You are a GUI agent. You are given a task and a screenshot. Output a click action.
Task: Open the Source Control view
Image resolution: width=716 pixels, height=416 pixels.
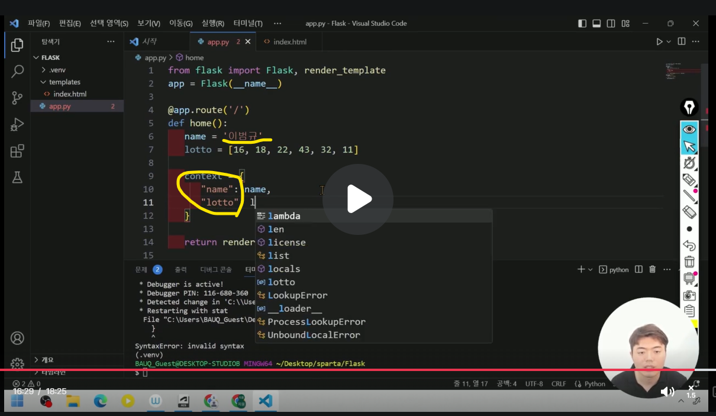pos(17,98)
